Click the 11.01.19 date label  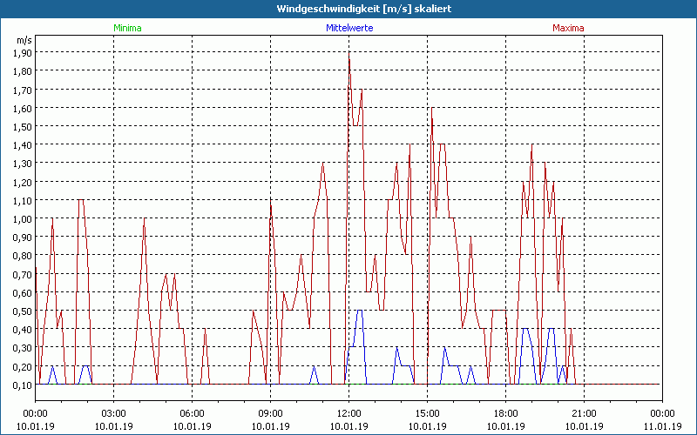click(662, 426)
